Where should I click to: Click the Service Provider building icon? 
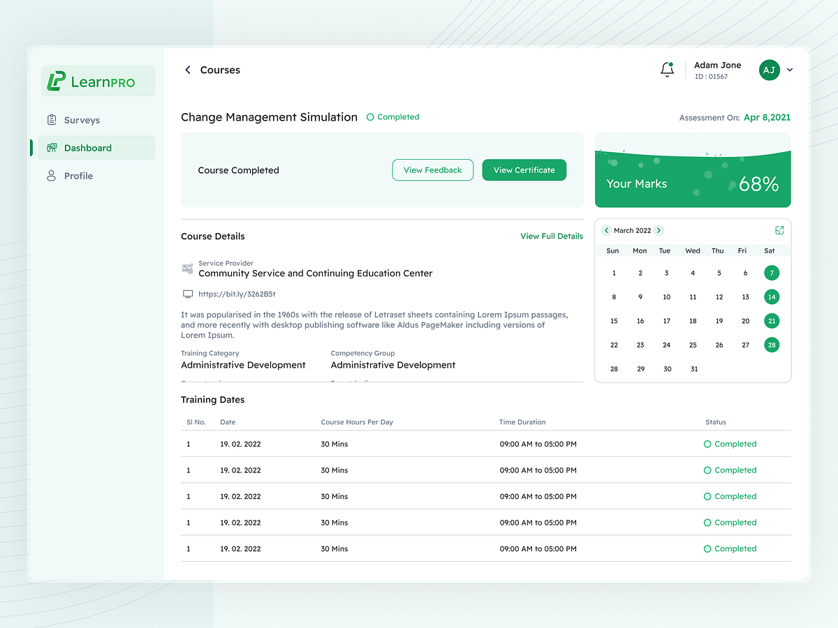[x=187, y=269]
